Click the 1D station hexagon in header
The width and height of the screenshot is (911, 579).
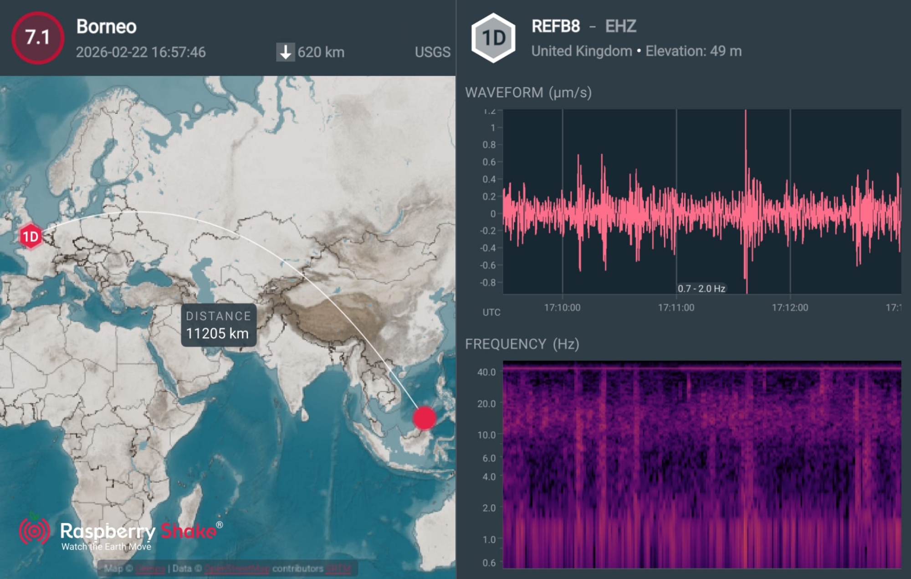tap(493, 38)
